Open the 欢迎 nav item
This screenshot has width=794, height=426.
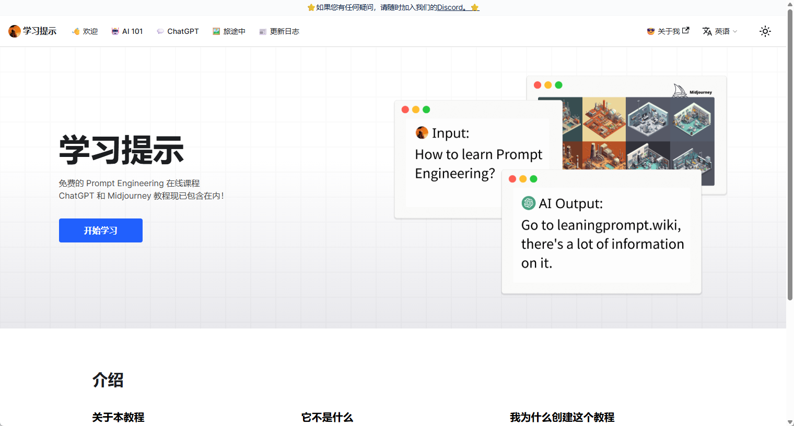point(85,31)
